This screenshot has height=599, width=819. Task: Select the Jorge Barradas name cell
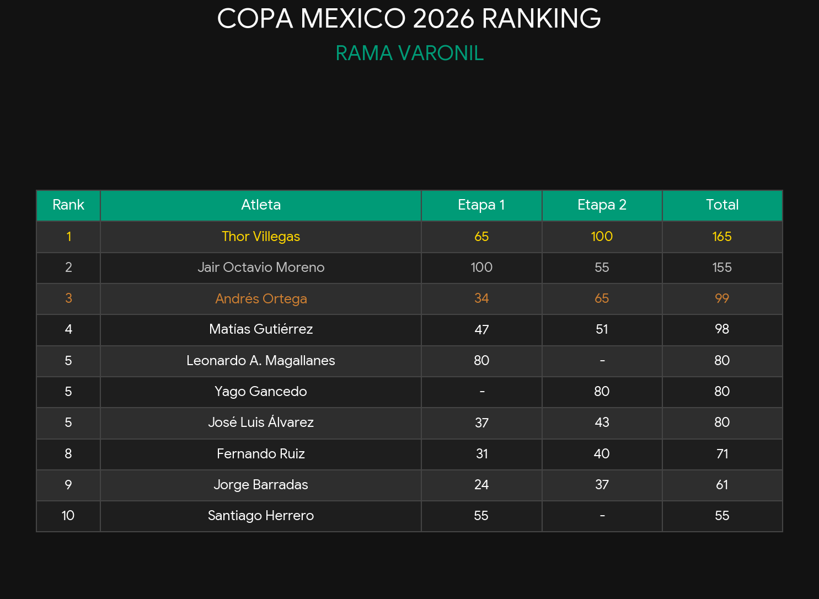coord(261,485)
